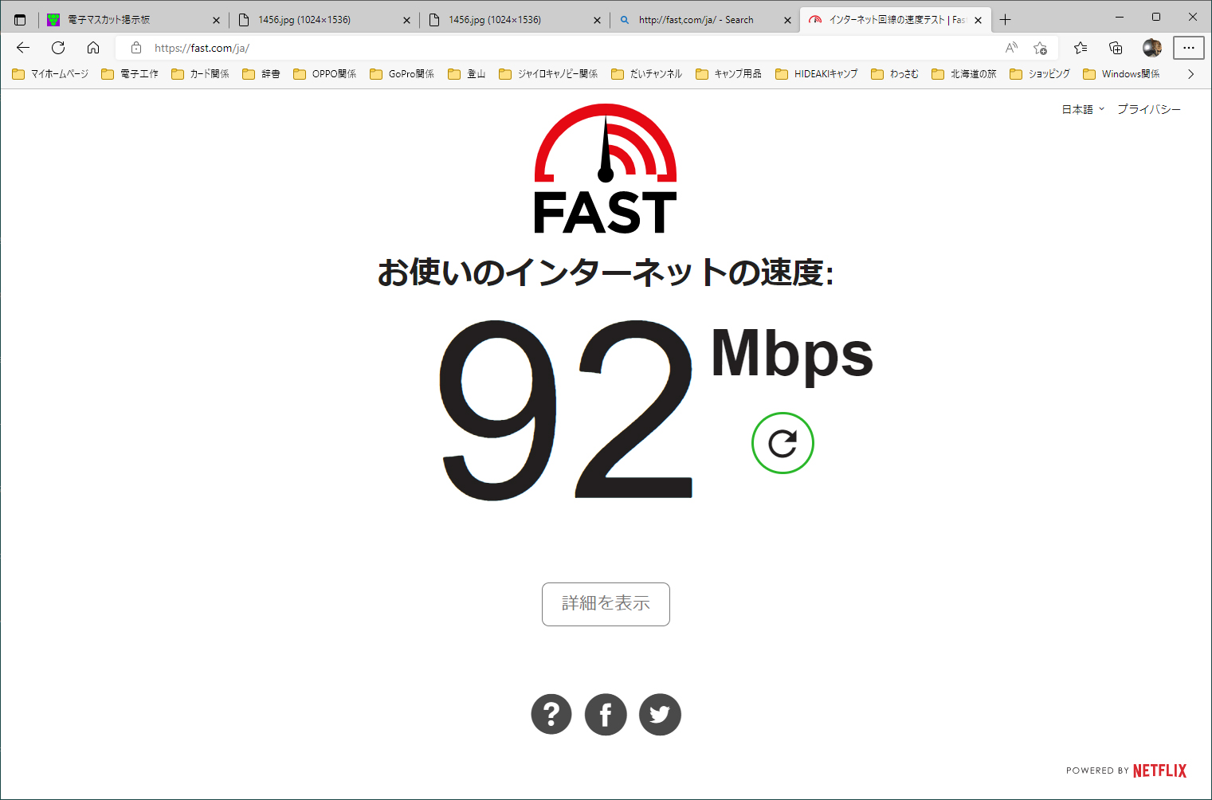Image resolution: width=1212 pixels, height=800 pixels.
Task: Open Settings and more ellipsis menu
Action: [x=1188, y=48]
